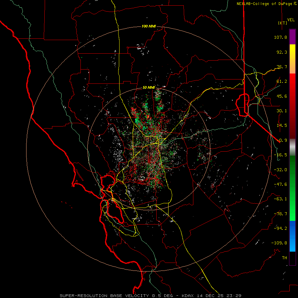Pick the gray band of the velocity scale
This screenshot has height=298, width=298.
tap(292, 147)
